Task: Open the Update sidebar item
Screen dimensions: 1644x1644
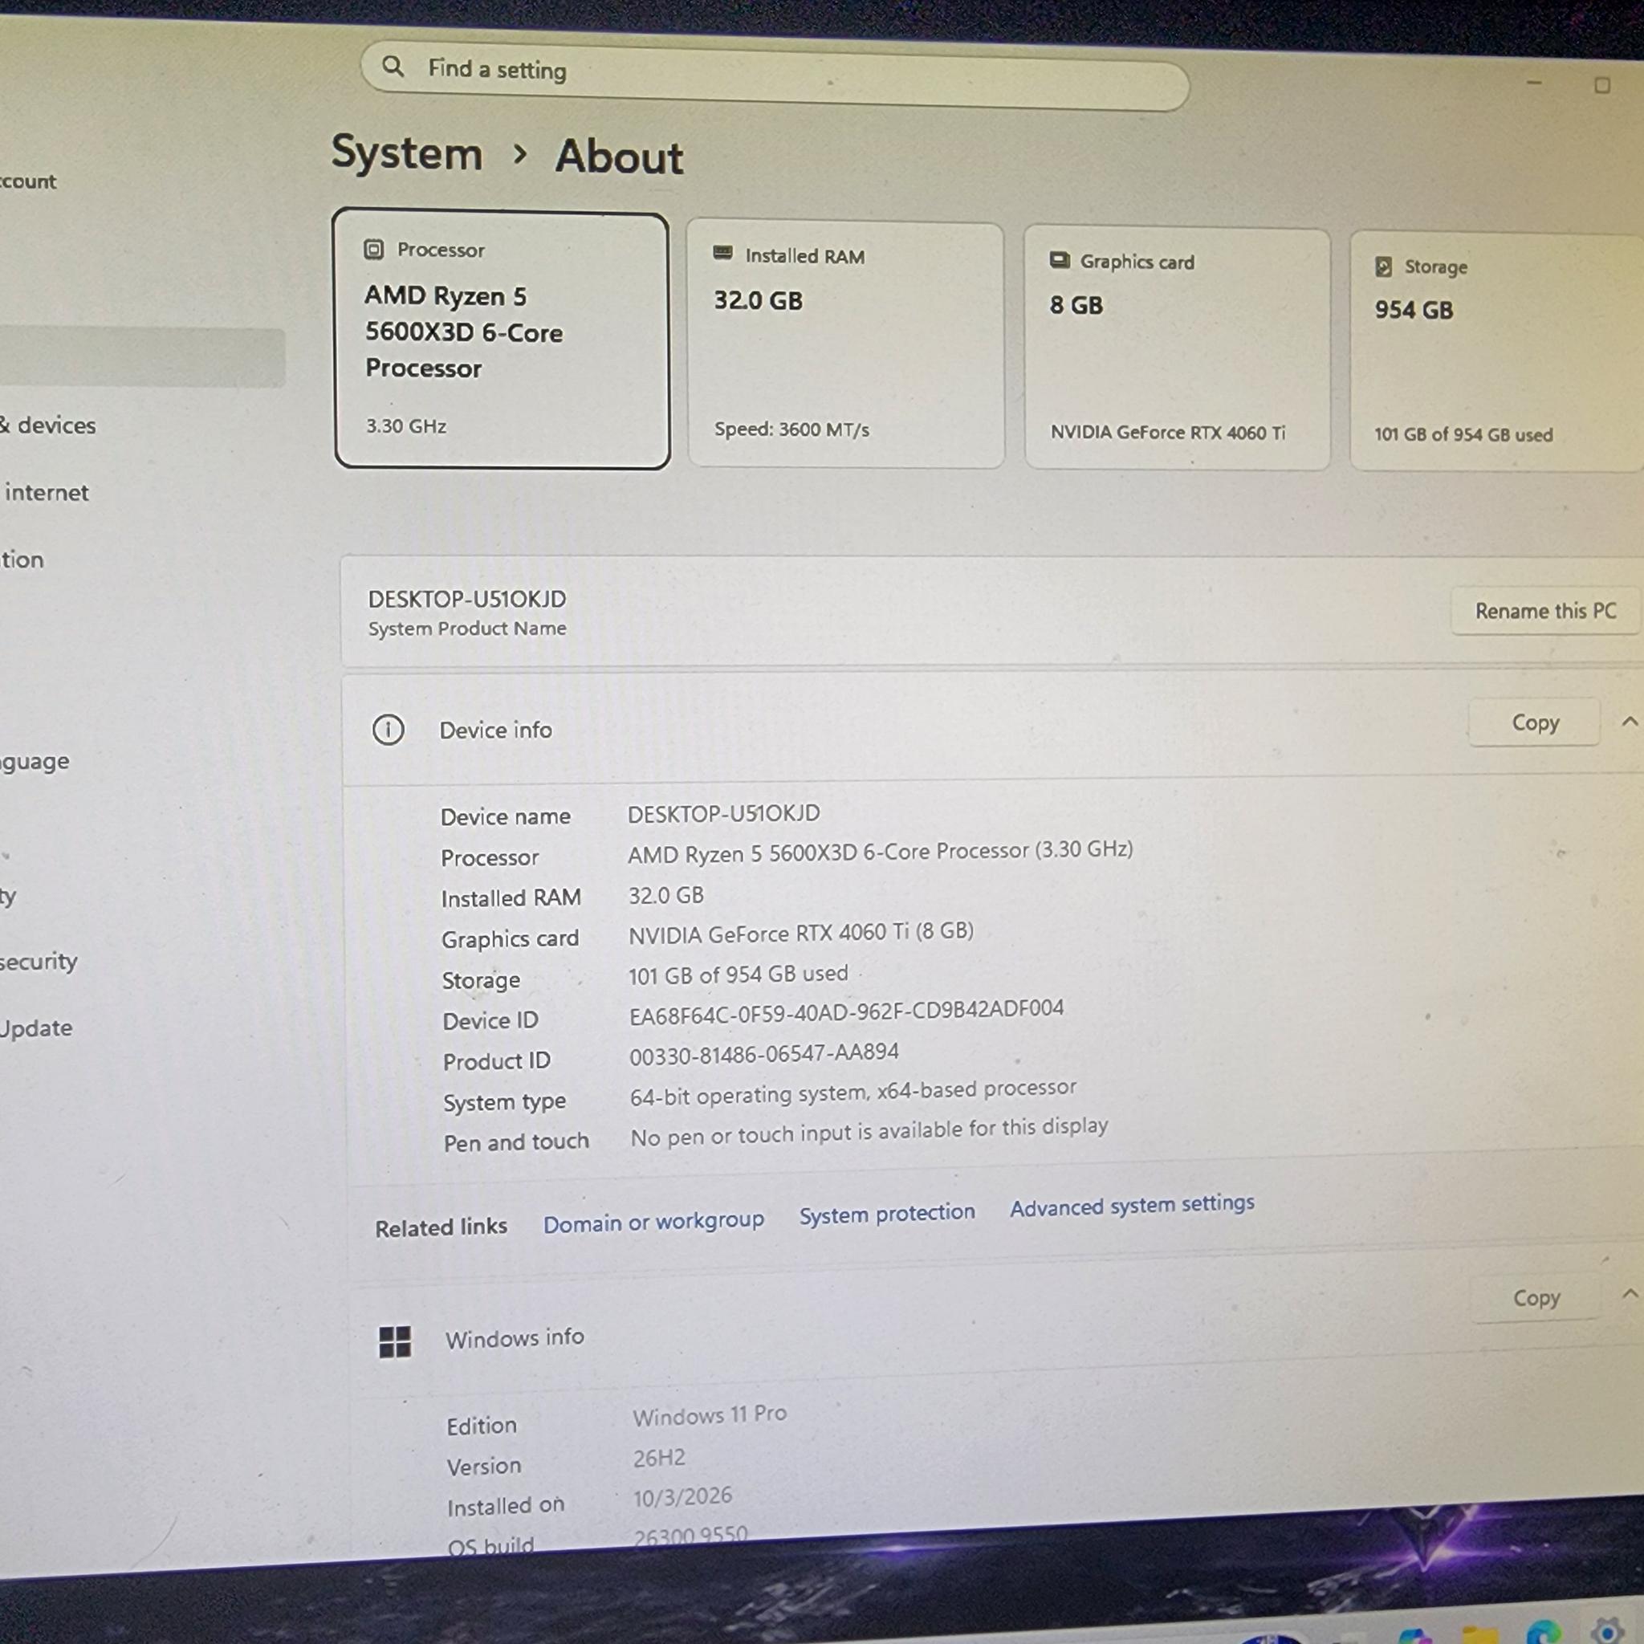Action: pos(37,1028)
